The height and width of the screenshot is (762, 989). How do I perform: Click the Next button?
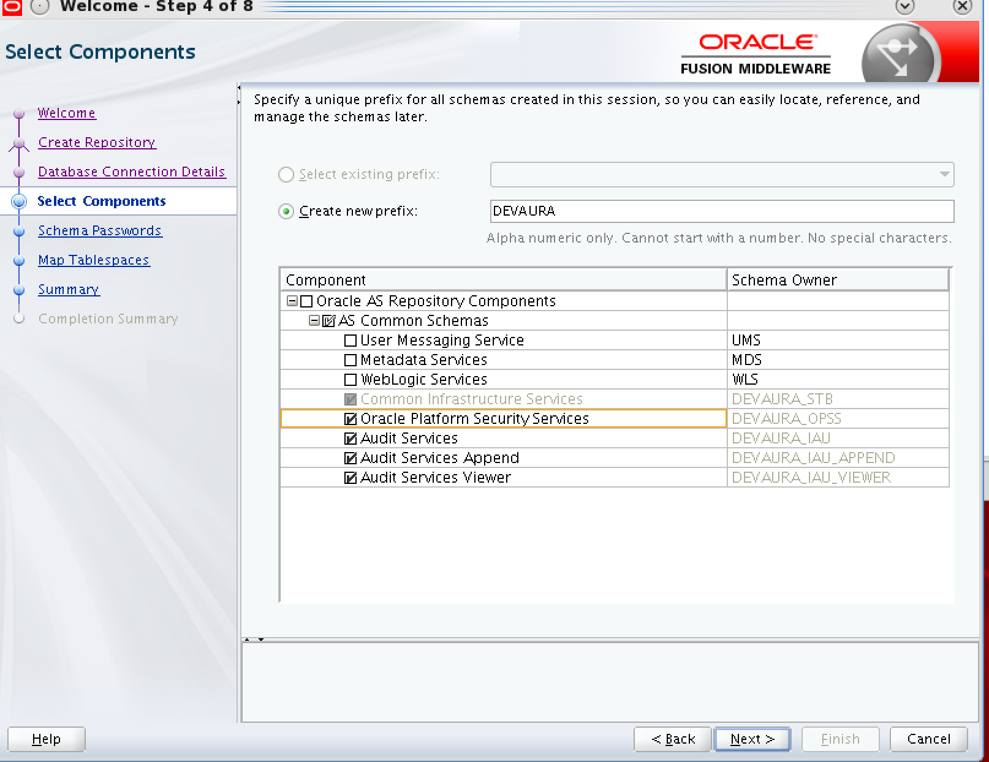pos(752,739)
